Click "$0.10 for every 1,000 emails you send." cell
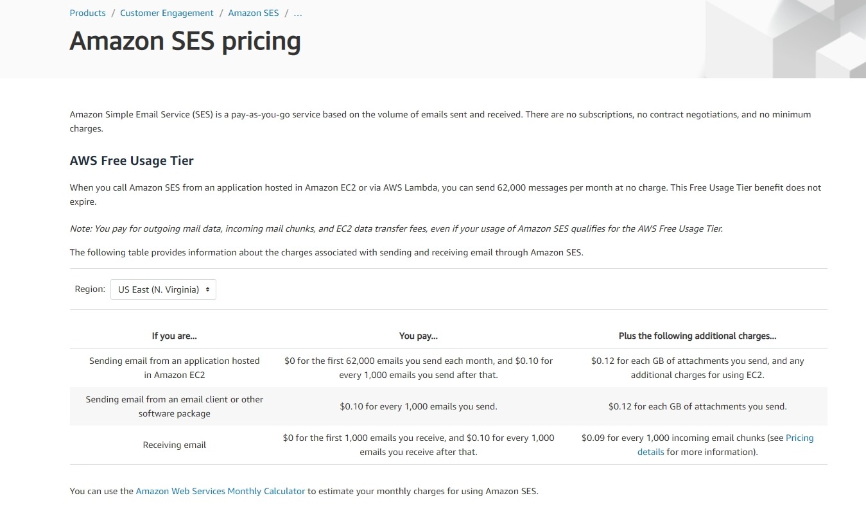The height and width of the screenshot is (525, 866). click(x=418, y=406)
